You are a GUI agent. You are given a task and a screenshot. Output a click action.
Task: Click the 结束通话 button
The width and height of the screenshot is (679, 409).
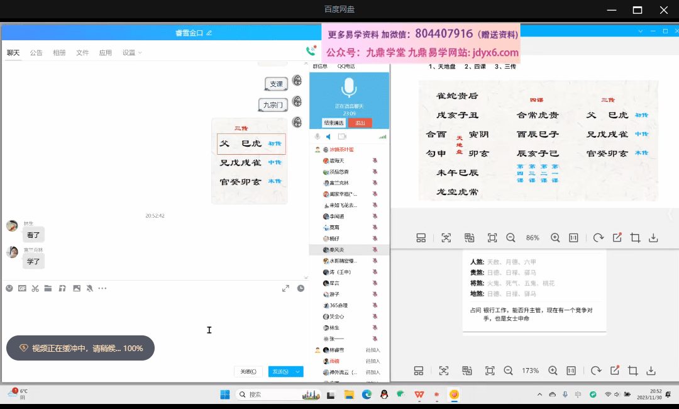pyautogui.click(x=334, y=123)
